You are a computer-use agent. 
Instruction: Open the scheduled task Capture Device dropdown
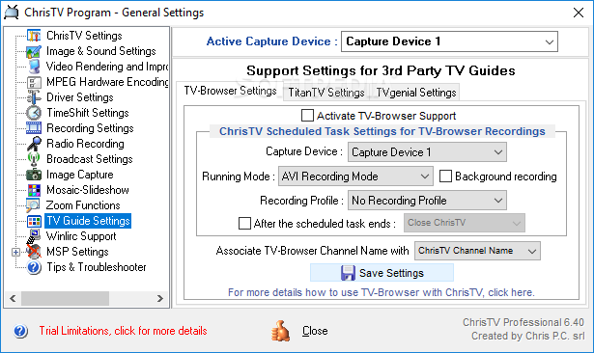(x=427, y=152)
